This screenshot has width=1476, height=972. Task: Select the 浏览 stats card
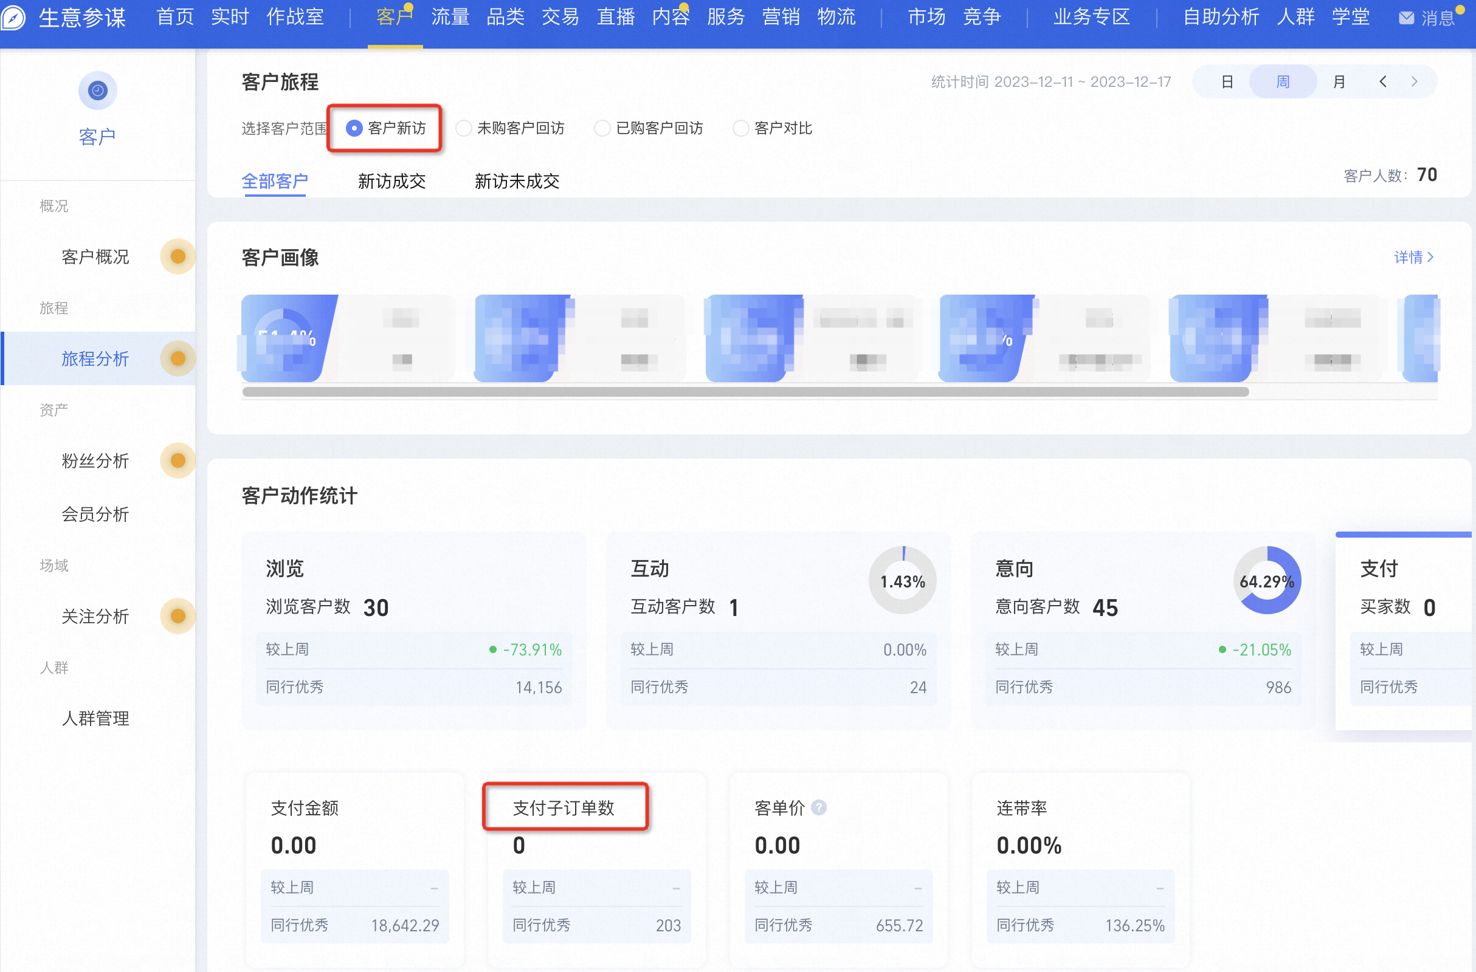pyautogui.click(x=413, y=631)
